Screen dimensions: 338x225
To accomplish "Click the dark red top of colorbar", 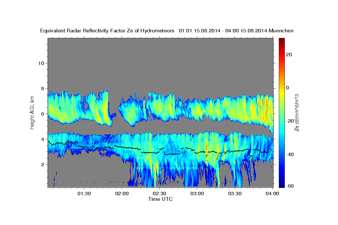I will coord(281,40).
